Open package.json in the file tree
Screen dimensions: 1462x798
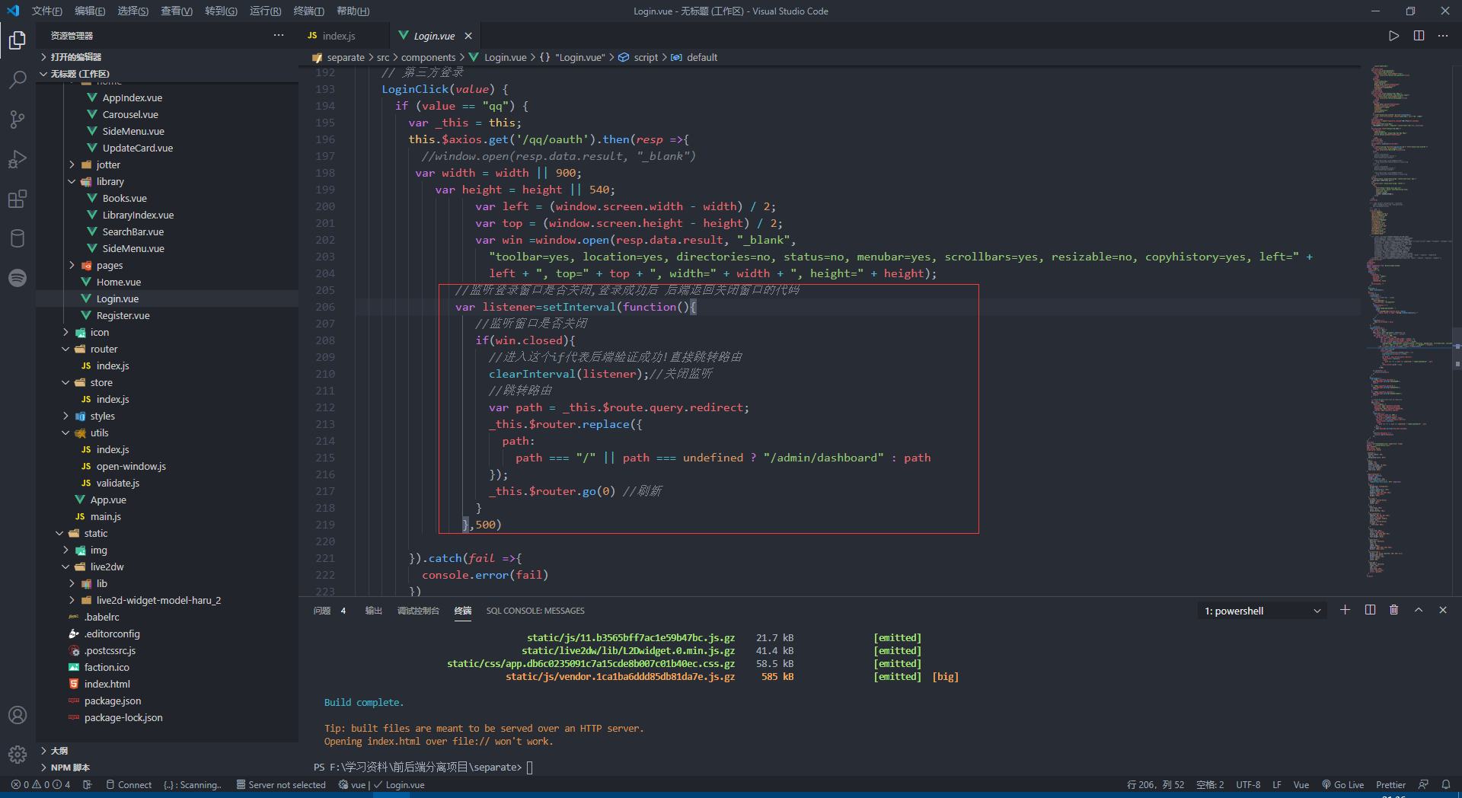tap(113, 701)
